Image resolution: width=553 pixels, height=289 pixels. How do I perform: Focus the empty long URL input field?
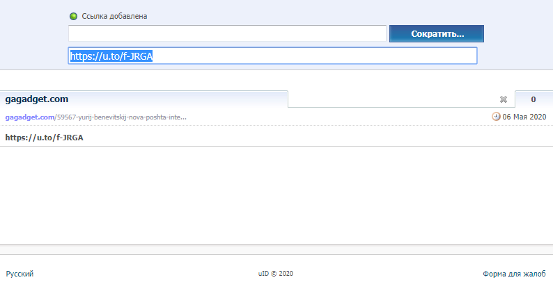[x=227, y=33]
